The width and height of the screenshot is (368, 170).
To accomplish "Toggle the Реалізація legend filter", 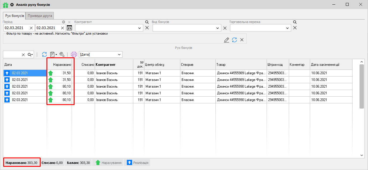I will pos(137,163).
